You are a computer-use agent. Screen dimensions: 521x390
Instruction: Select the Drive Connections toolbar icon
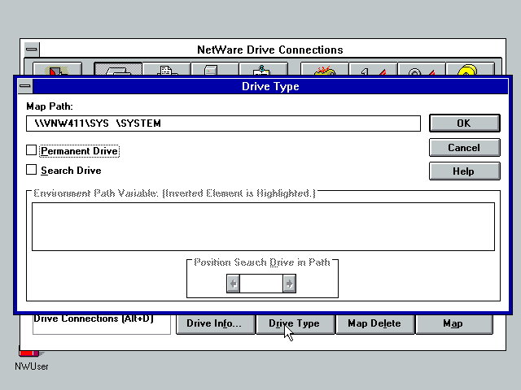coord(118,69)
